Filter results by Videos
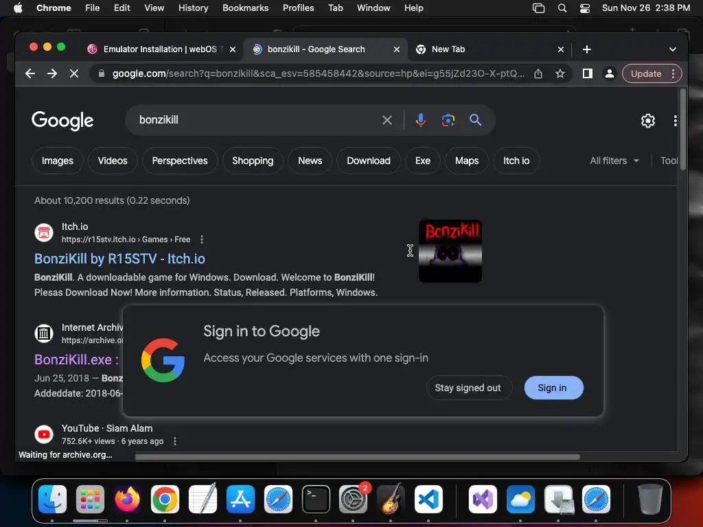 click(x=113, y=161)
